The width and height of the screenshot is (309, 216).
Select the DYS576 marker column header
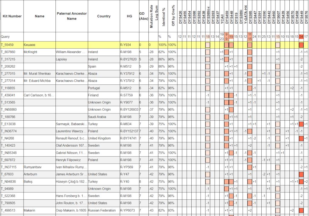[x=306, y=17]
